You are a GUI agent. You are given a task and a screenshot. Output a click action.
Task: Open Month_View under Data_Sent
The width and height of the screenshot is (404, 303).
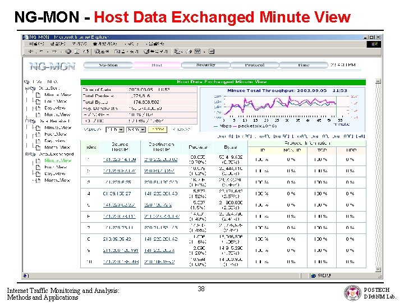pos(57,114)
